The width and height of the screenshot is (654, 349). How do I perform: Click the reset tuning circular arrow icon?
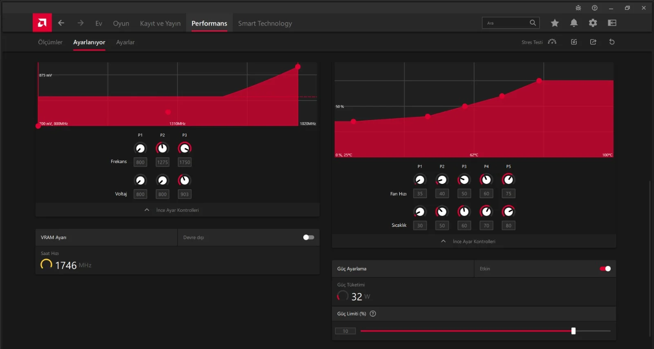coord(612,42)
